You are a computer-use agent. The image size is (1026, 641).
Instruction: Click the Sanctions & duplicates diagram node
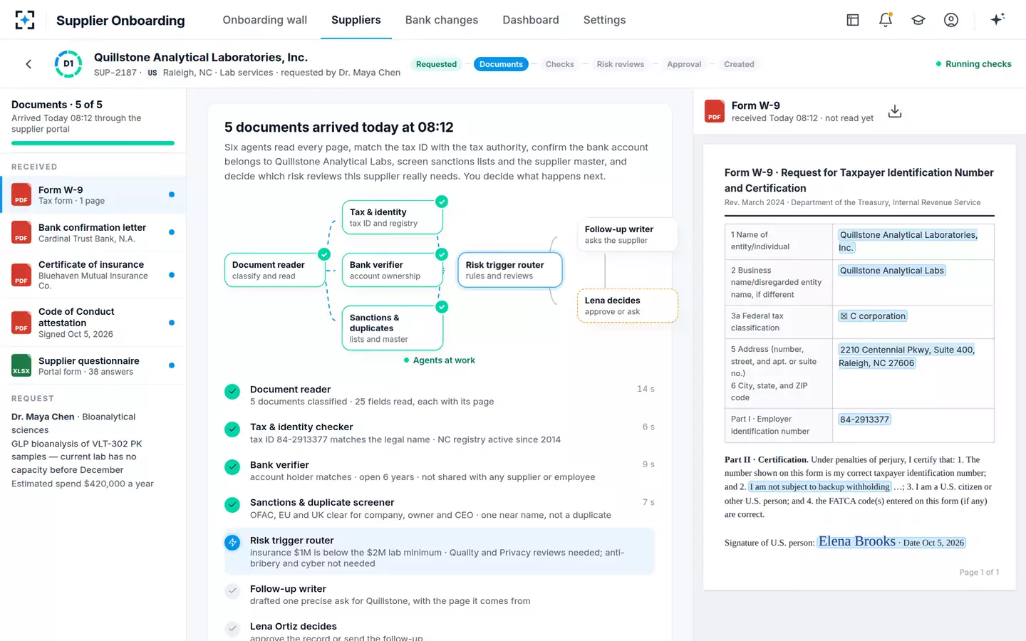click(393, 328)
